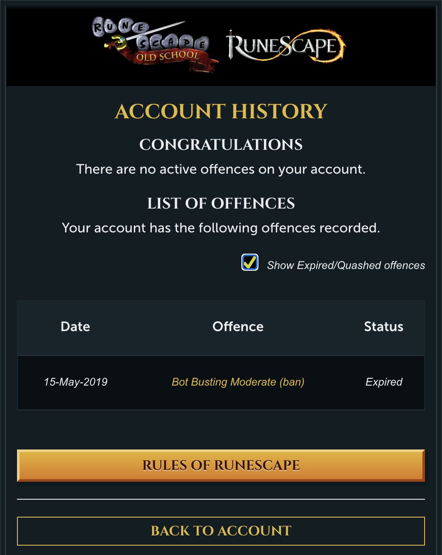Toggle Show Expired/Quashed offences checkbox
Viewport: 442px width, 555px height.
pos(250,263)
